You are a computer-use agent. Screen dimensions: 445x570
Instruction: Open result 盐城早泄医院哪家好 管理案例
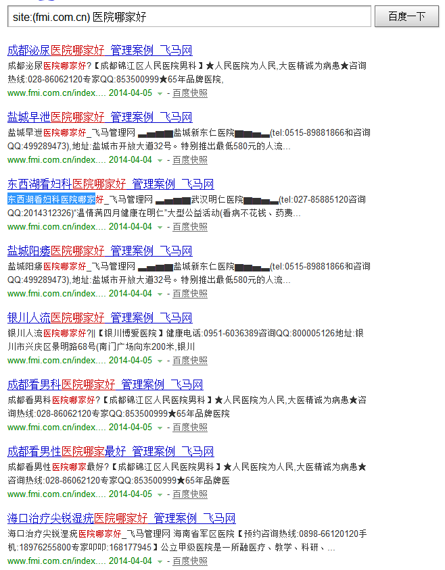tap(100, 117)
